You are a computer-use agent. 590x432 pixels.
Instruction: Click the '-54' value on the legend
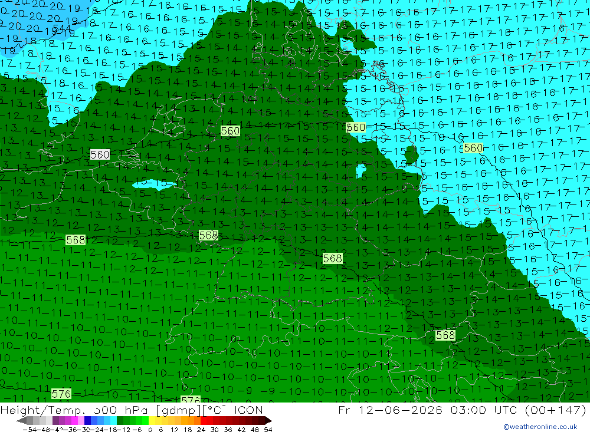click(x=28, y=430)
